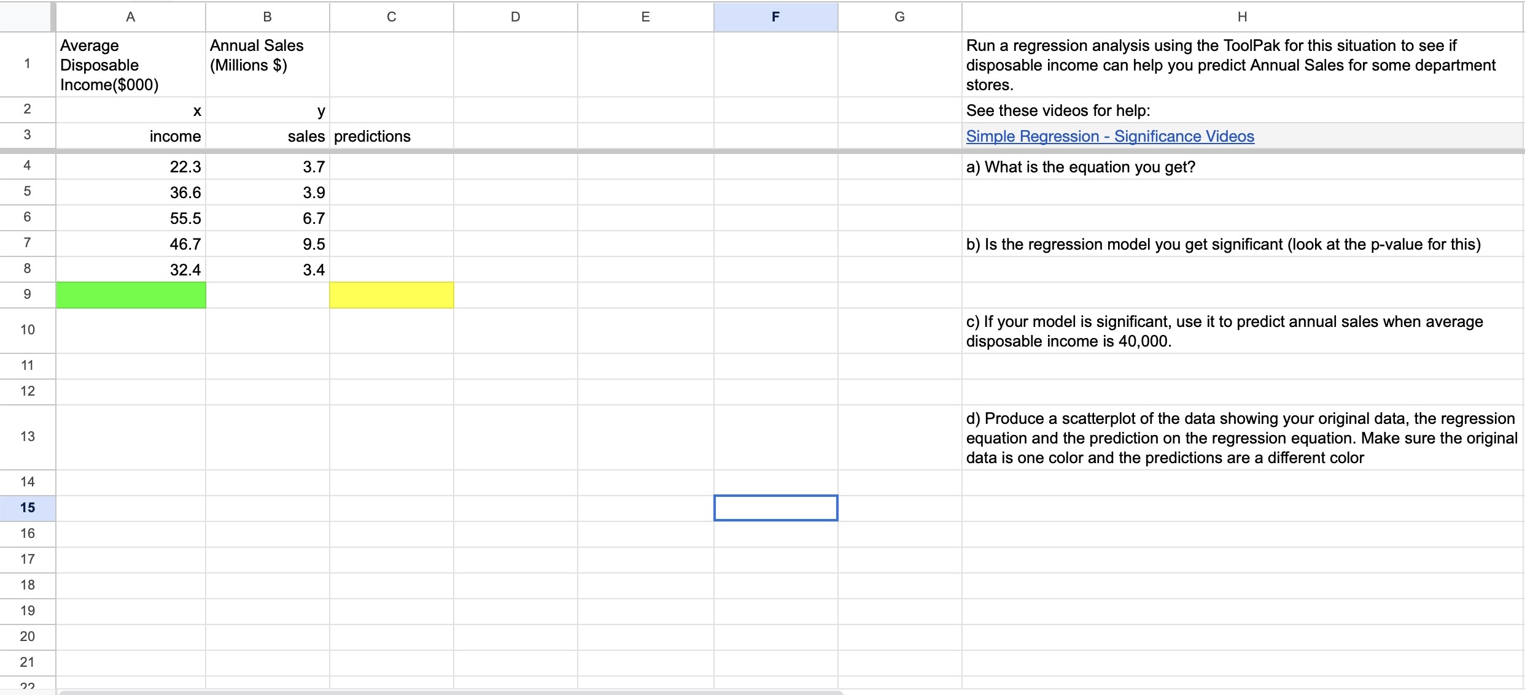
Task: Click the cell containing income 55.5
Action: [x=130, y=218]
